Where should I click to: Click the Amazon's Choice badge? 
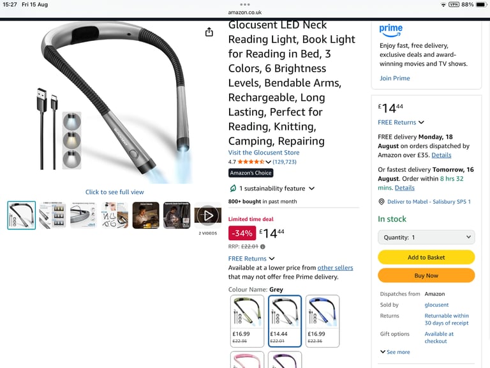point(251,172)
